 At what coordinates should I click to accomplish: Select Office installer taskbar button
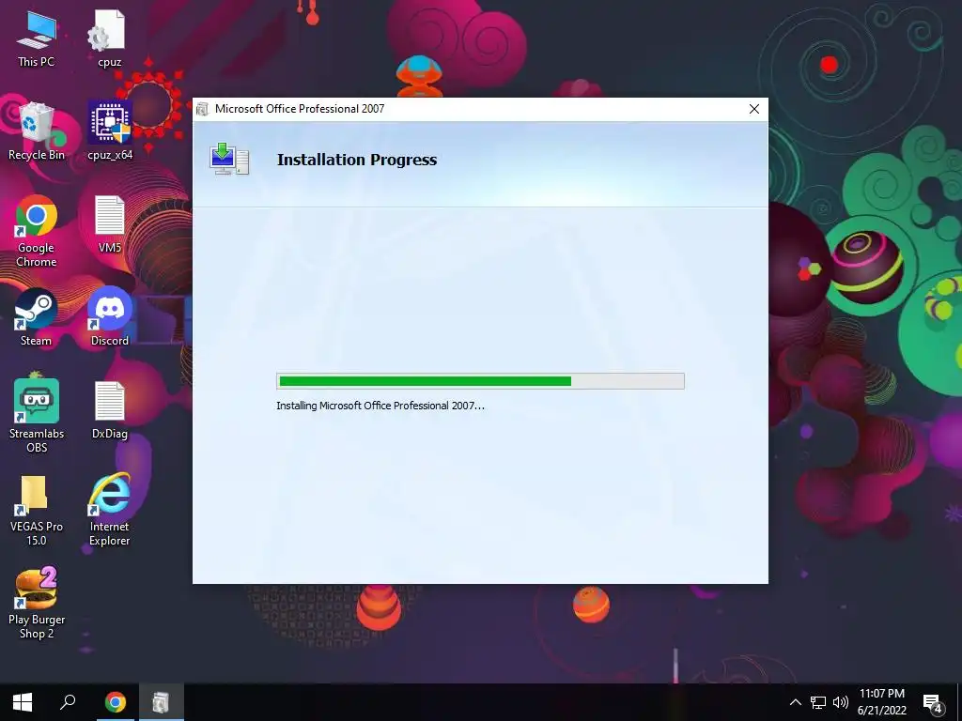click(160, 702)
